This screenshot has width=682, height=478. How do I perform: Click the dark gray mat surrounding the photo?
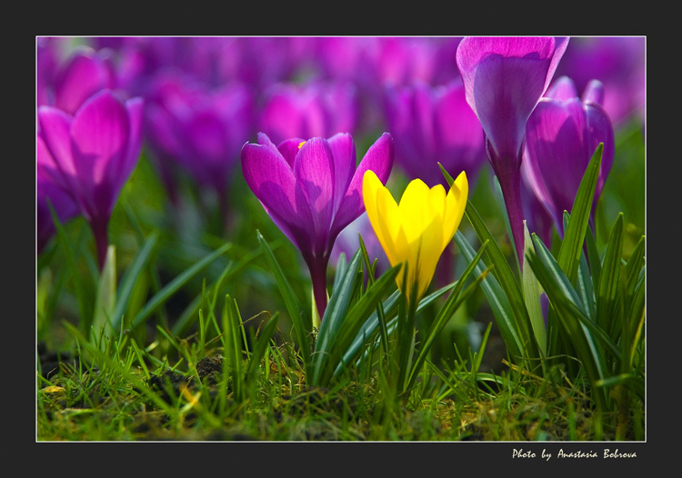[x=341, y=17]
